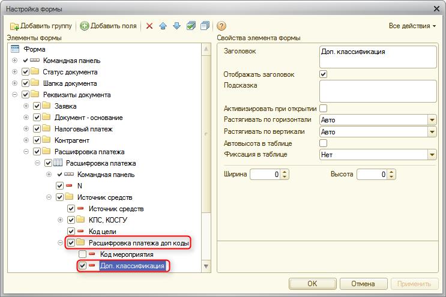Click the Шапка документа folder icon

(35, 83)
